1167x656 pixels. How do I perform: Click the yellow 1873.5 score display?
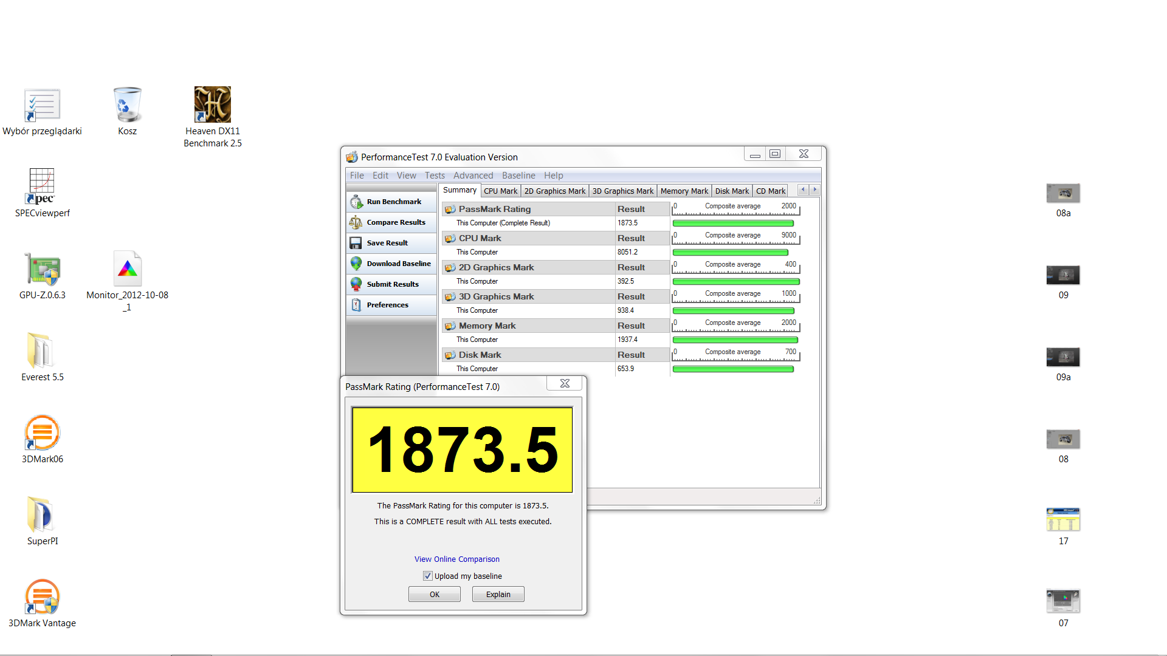(462, 449)
